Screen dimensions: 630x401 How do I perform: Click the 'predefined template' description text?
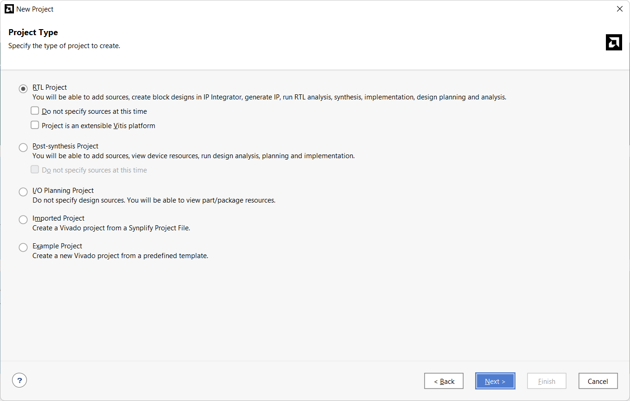click(x=120, y=256)
